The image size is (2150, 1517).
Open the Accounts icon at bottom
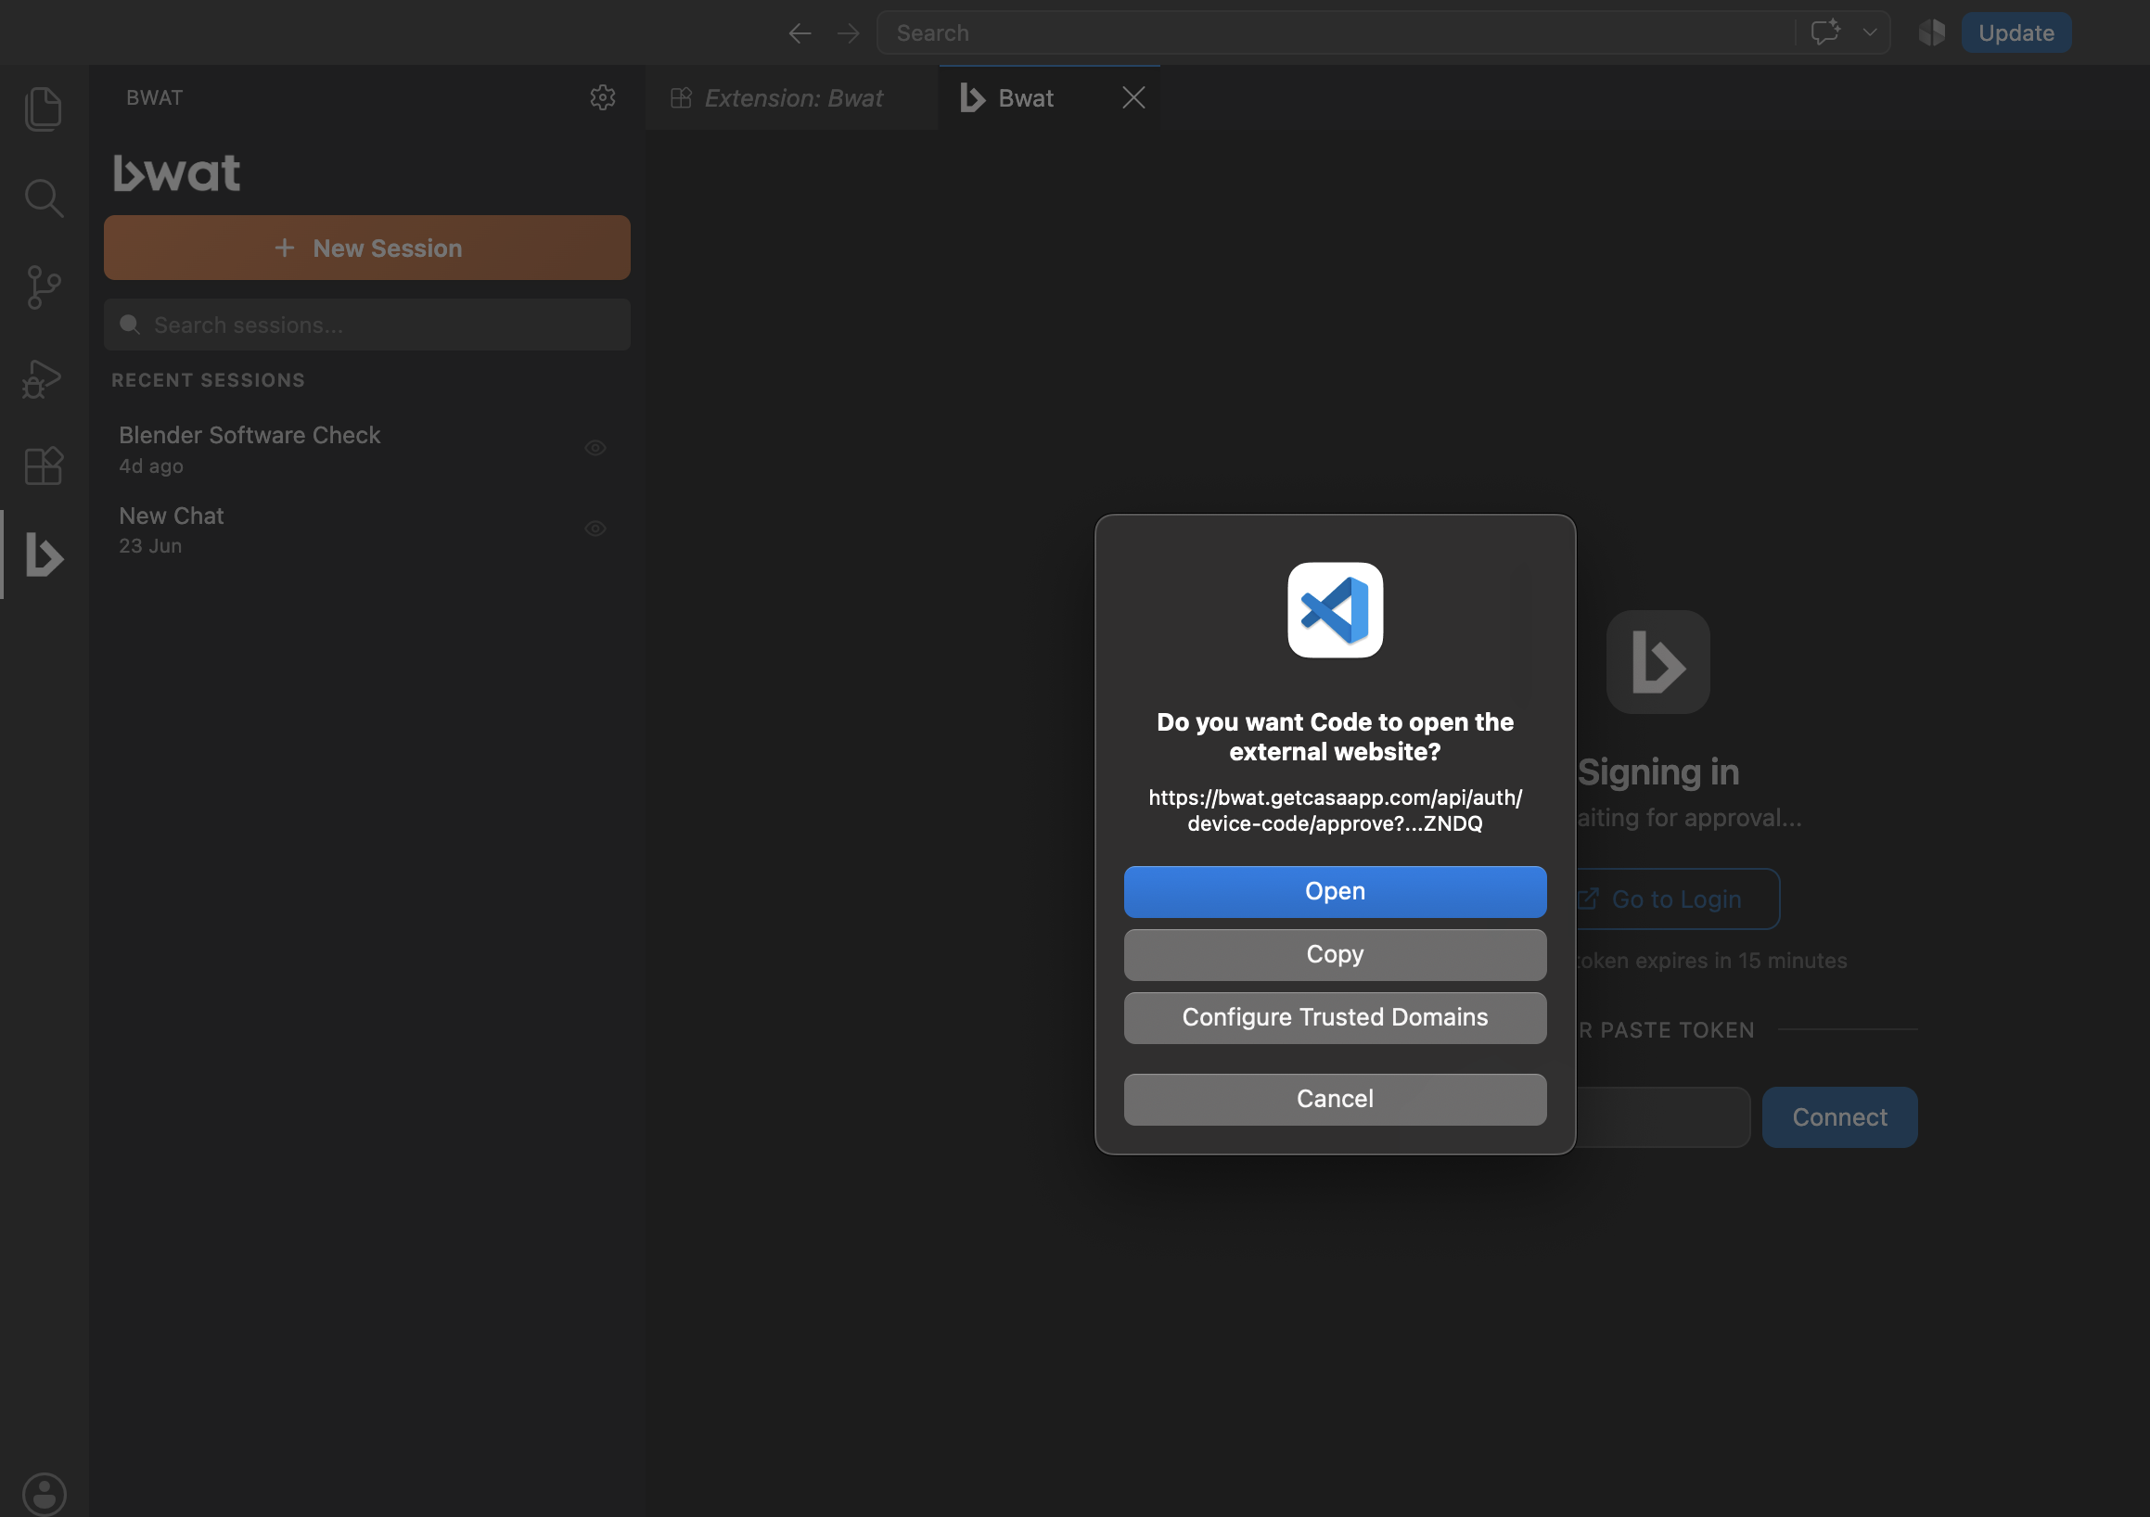point(44,1493)
